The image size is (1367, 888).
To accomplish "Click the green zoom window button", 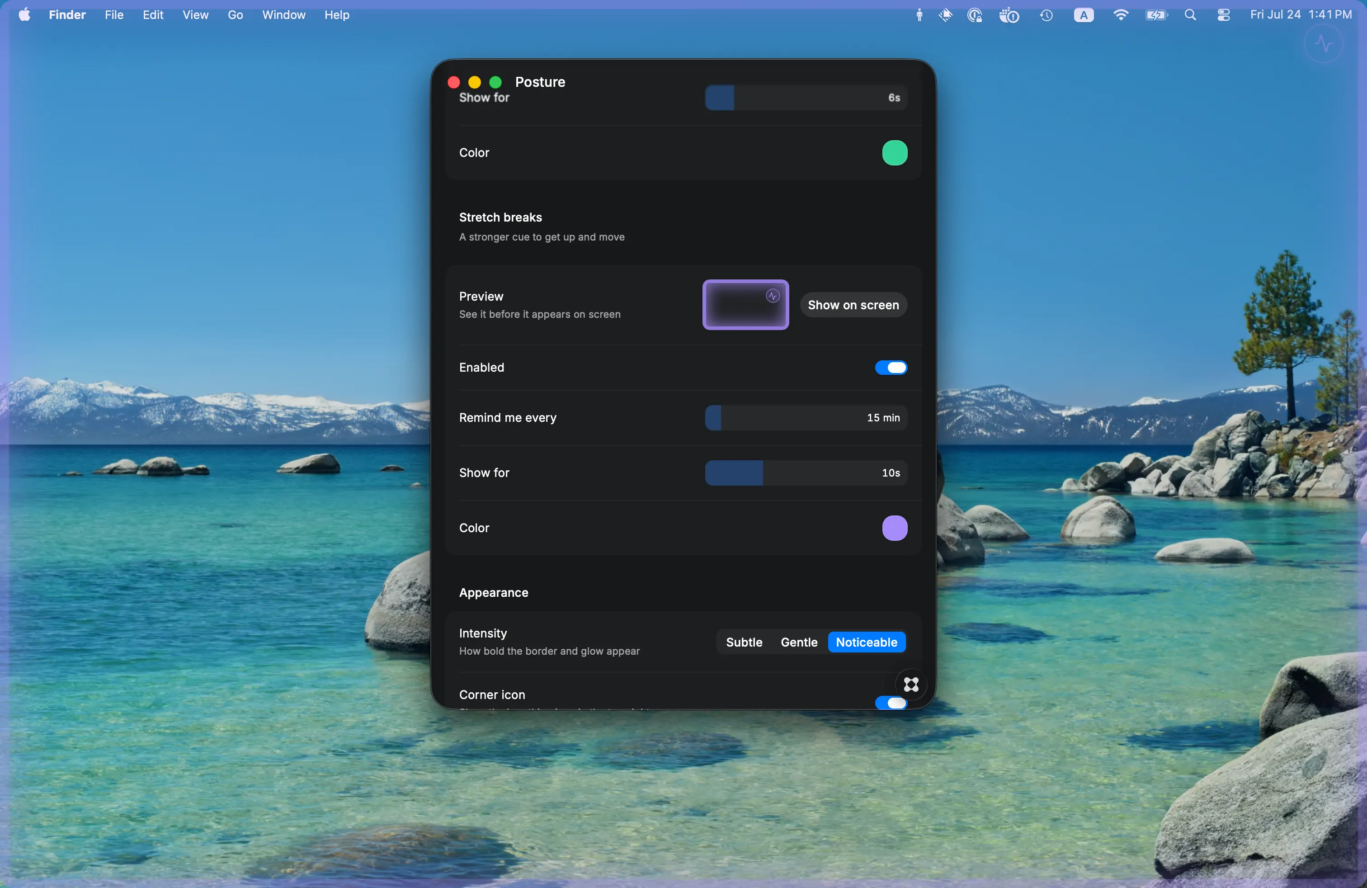I will click(x=495, y=82).
